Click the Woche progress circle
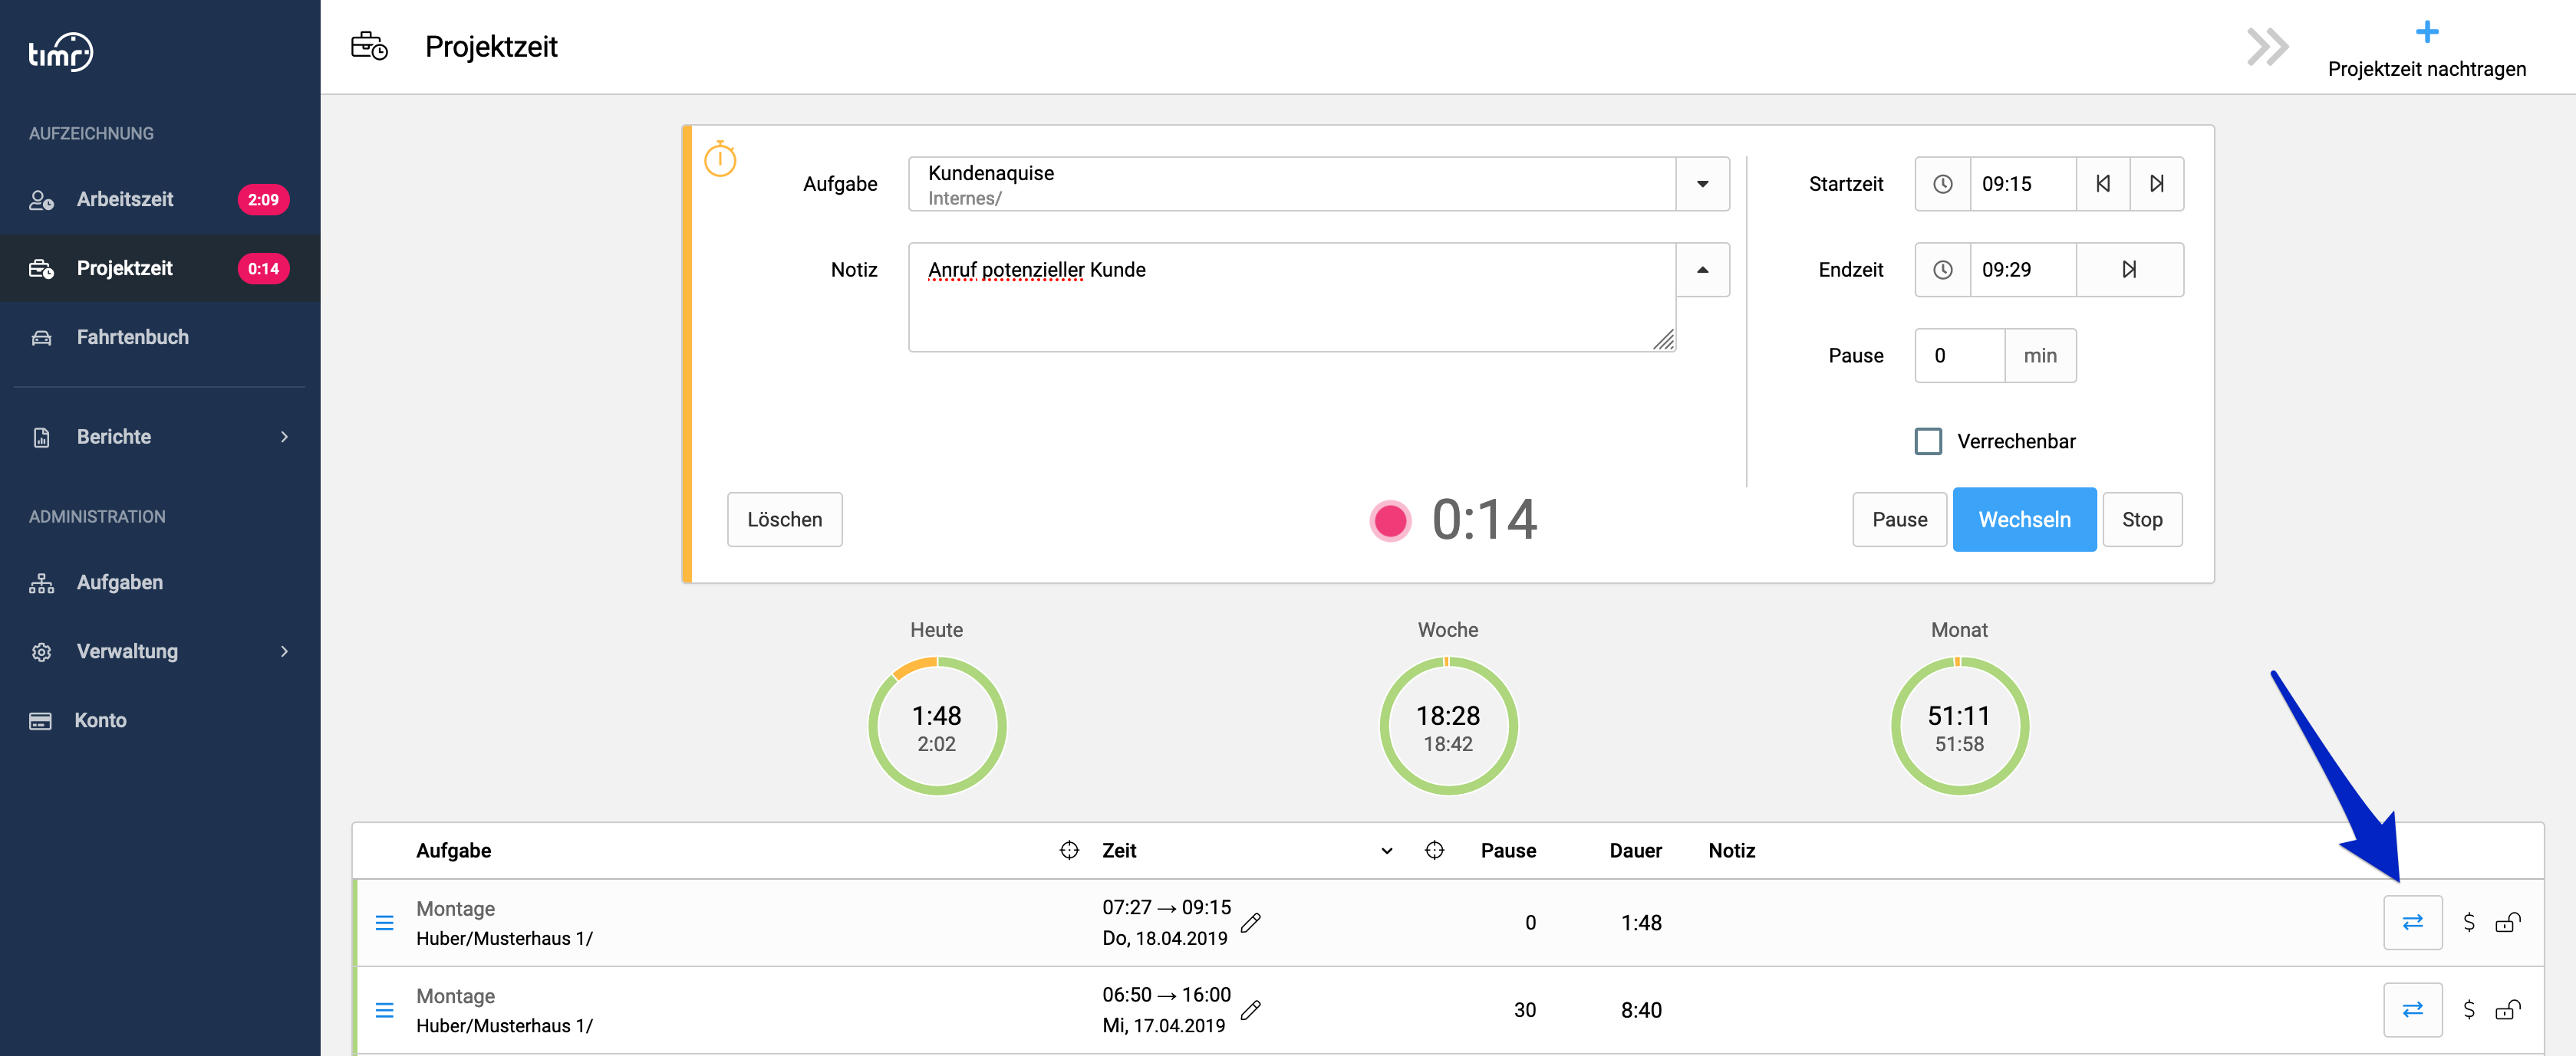Image resolution: width=2576 pixels, height=1056 pixels. 1448,726
